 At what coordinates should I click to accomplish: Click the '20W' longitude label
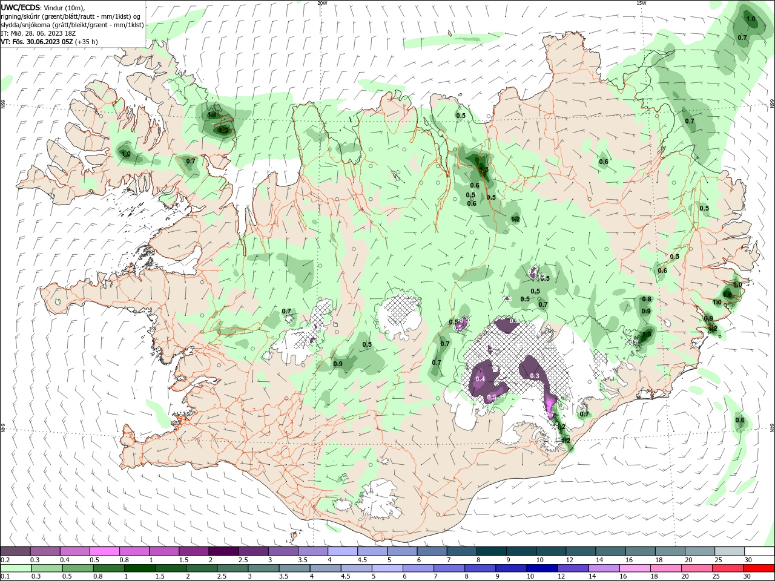pos(322,3)
